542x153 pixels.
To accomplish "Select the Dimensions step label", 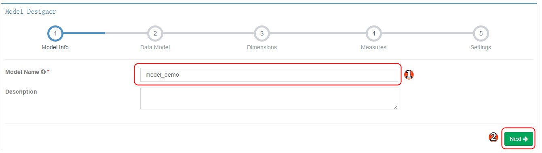I will point(262,47).
